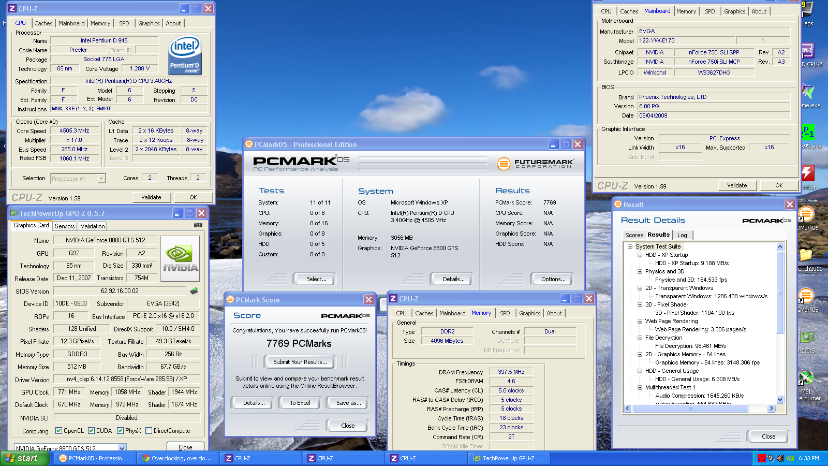Click Close in the PCMark Score dialog
Image resolution: width=828 pixels, height=466 pixels.
(x=348, y=426)
